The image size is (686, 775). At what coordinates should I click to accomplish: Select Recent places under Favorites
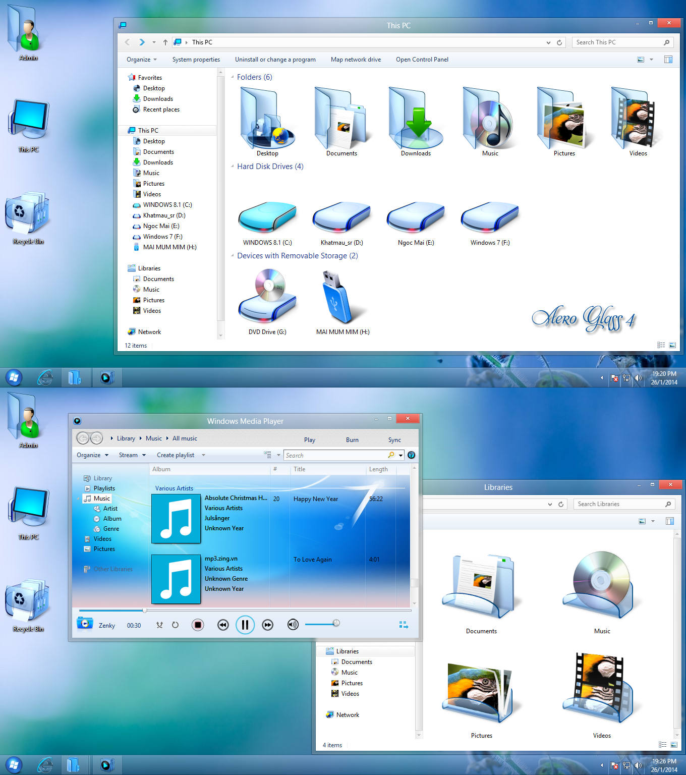[x=156, y=109]
